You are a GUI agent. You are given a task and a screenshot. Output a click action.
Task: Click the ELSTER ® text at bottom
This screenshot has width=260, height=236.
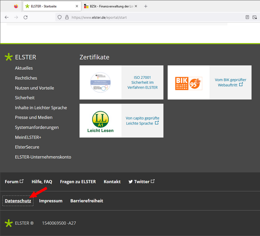pyautogui.click(x=24, y=223)
